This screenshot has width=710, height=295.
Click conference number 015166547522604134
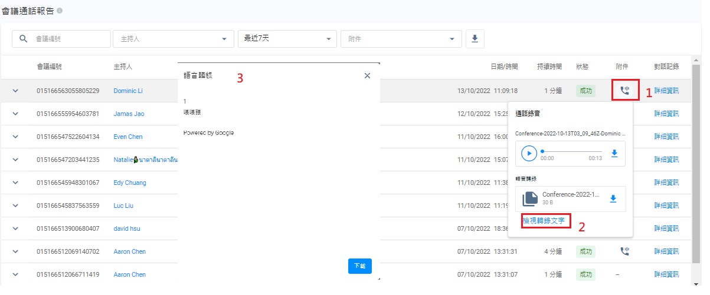68,137
